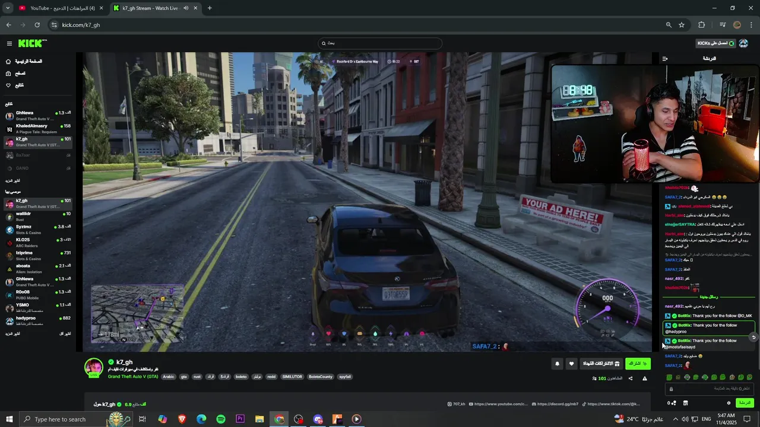The width and height of the screenshot is (760, 427).
Task: Open Premiere Pro from the taskbar
Action: point(240,419)
